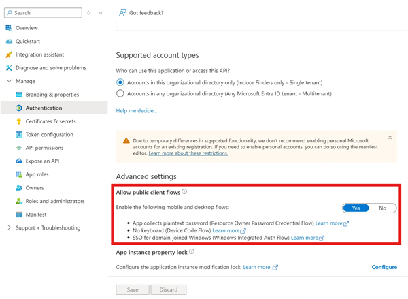
Task: Click info icon beside Allow public client flows
Action: click(x=184, y=191)
